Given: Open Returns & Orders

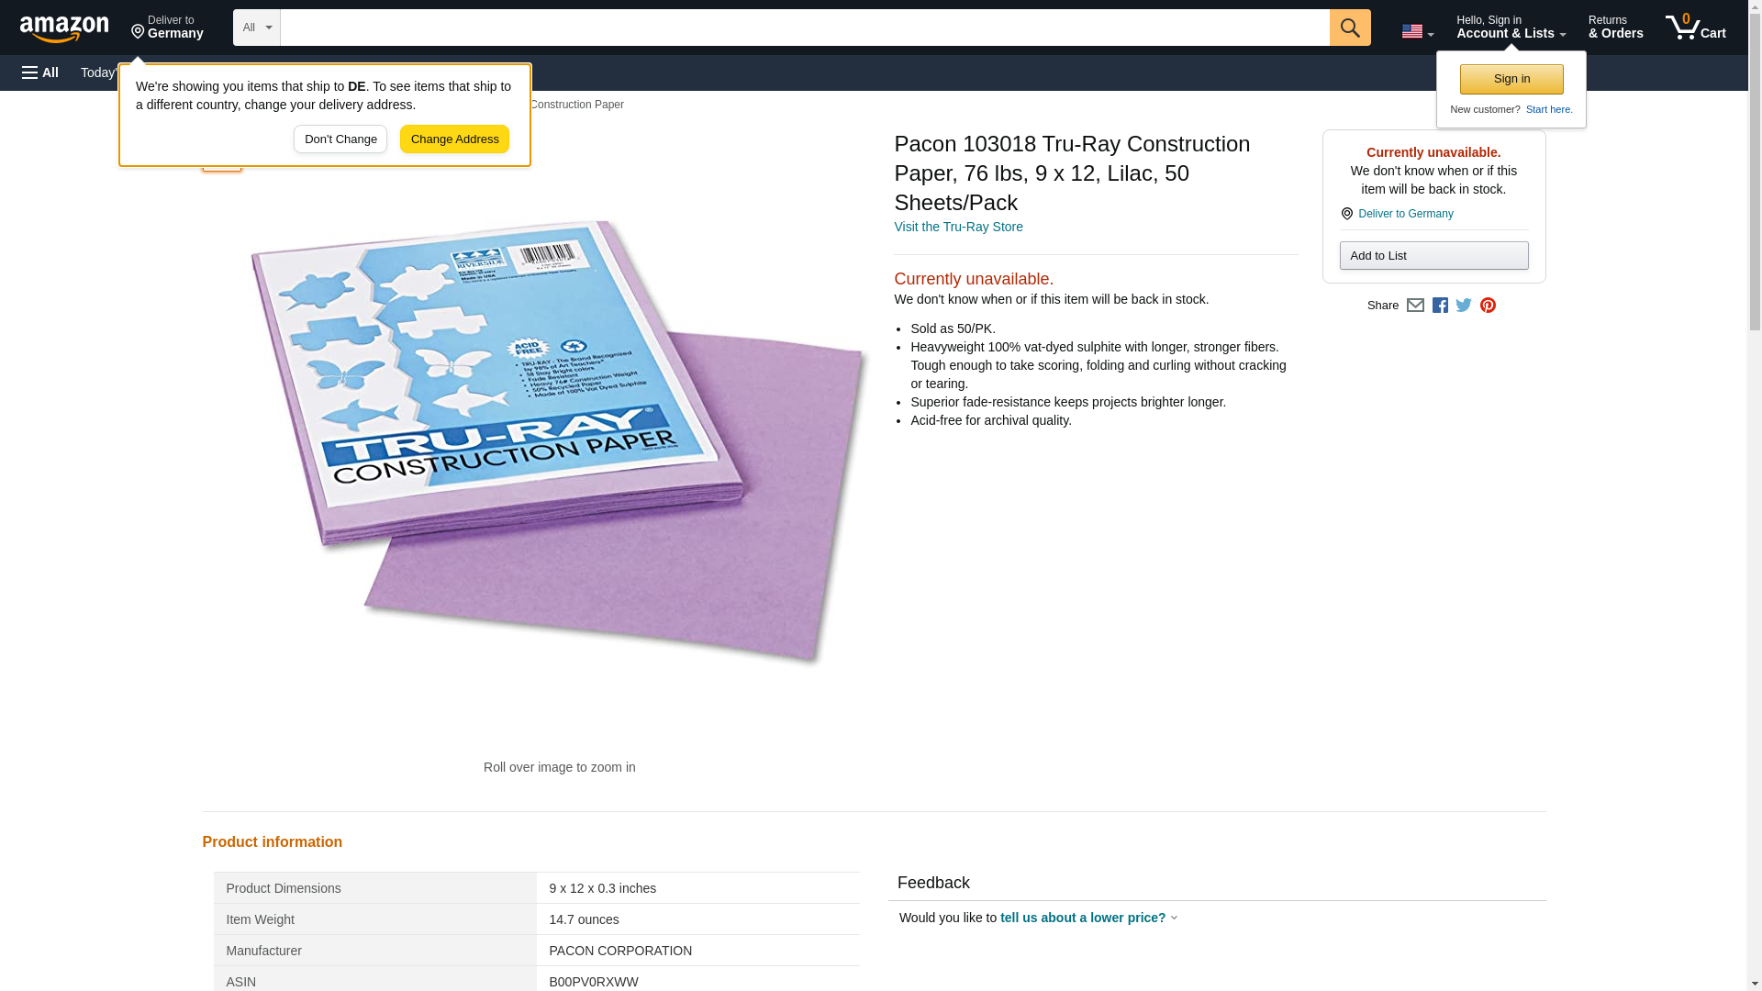Looking at the screenshot, I should tap(1615, 27).
